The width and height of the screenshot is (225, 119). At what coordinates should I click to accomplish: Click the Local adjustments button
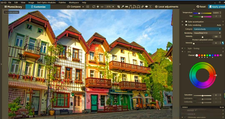point(166,7)
